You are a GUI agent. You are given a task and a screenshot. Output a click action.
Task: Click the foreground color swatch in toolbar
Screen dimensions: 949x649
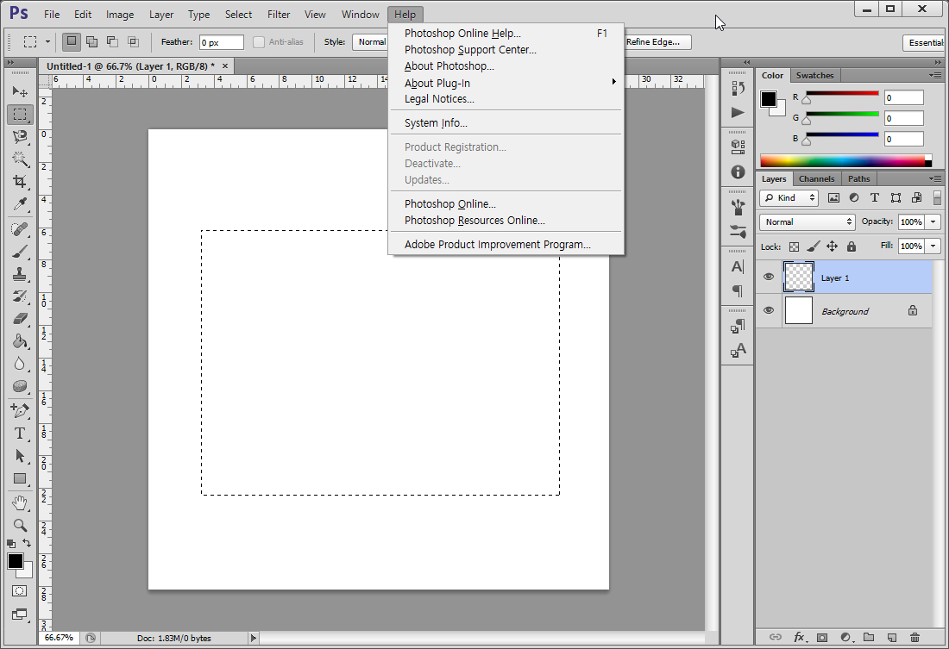click(x=16, y=561)
